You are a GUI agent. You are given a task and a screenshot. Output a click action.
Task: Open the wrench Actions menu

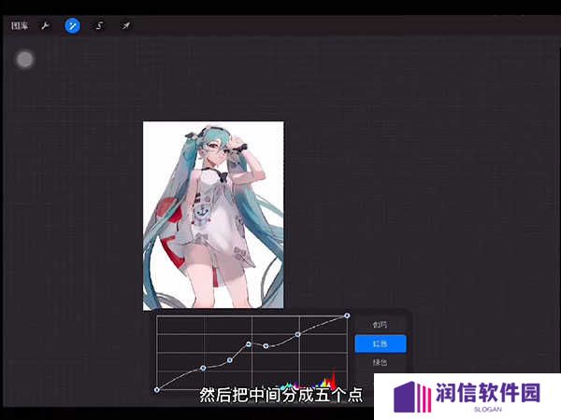pos(46,26)
